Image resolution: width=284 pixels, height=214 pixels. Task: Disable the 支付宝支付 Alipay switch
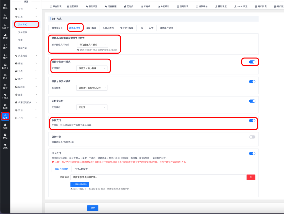pos(252,101)
